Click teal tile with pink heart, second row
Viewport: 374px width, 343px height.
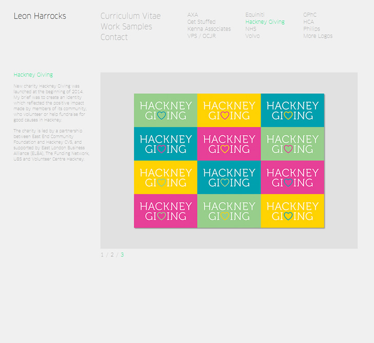pyautogui.click(x=166, y=144)
